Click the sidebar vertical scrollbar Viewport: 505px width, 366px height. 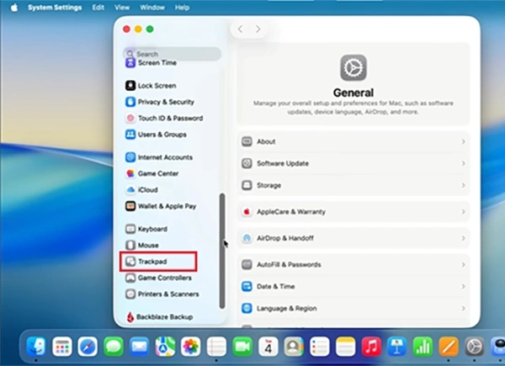click(x=222, y=251)
